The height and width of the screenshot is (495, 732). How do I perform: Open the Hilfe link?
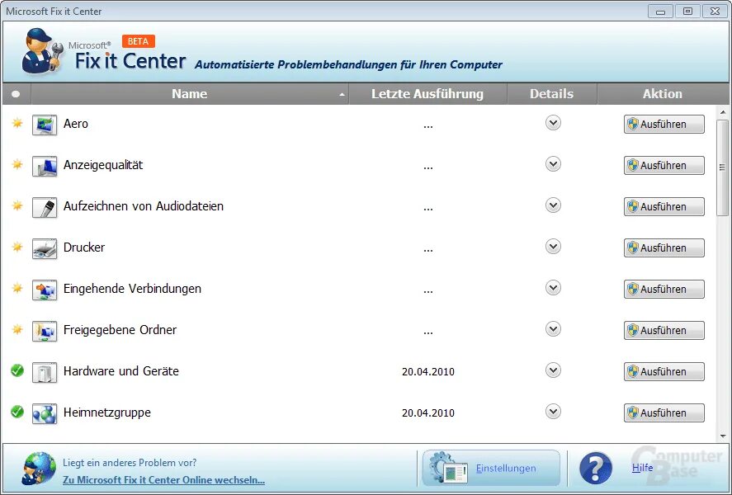tap(642, 468)
